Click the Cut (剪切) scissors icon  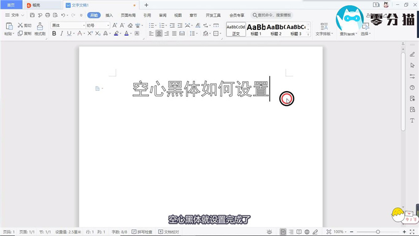24,25
